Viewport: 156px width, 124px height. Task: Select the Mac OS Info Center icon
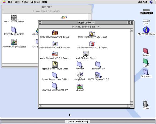tap(146, 30)
